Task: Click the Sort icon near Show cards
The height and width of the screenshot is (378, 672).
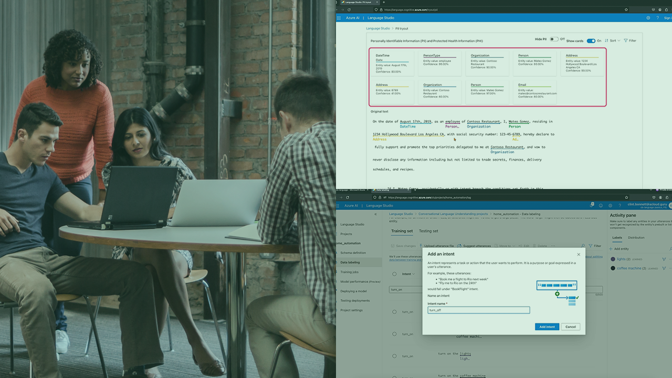Action: [606, 40]
